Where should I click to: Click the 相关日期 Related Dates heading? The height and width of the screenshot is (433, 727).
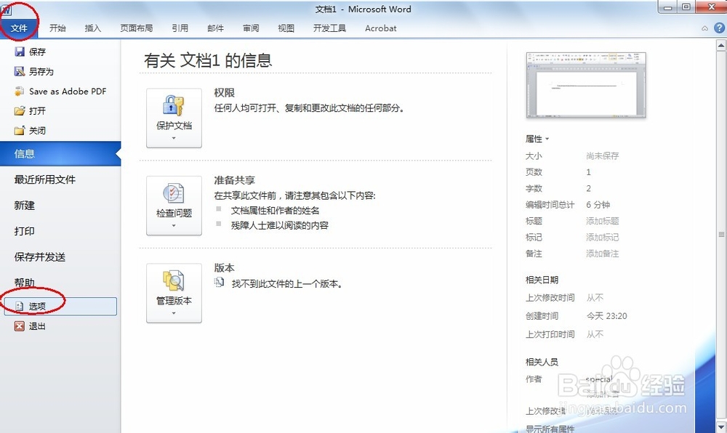click(x=542, y=280)
